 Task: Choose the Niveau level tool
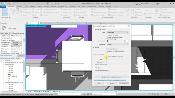(x=147, y=11)
